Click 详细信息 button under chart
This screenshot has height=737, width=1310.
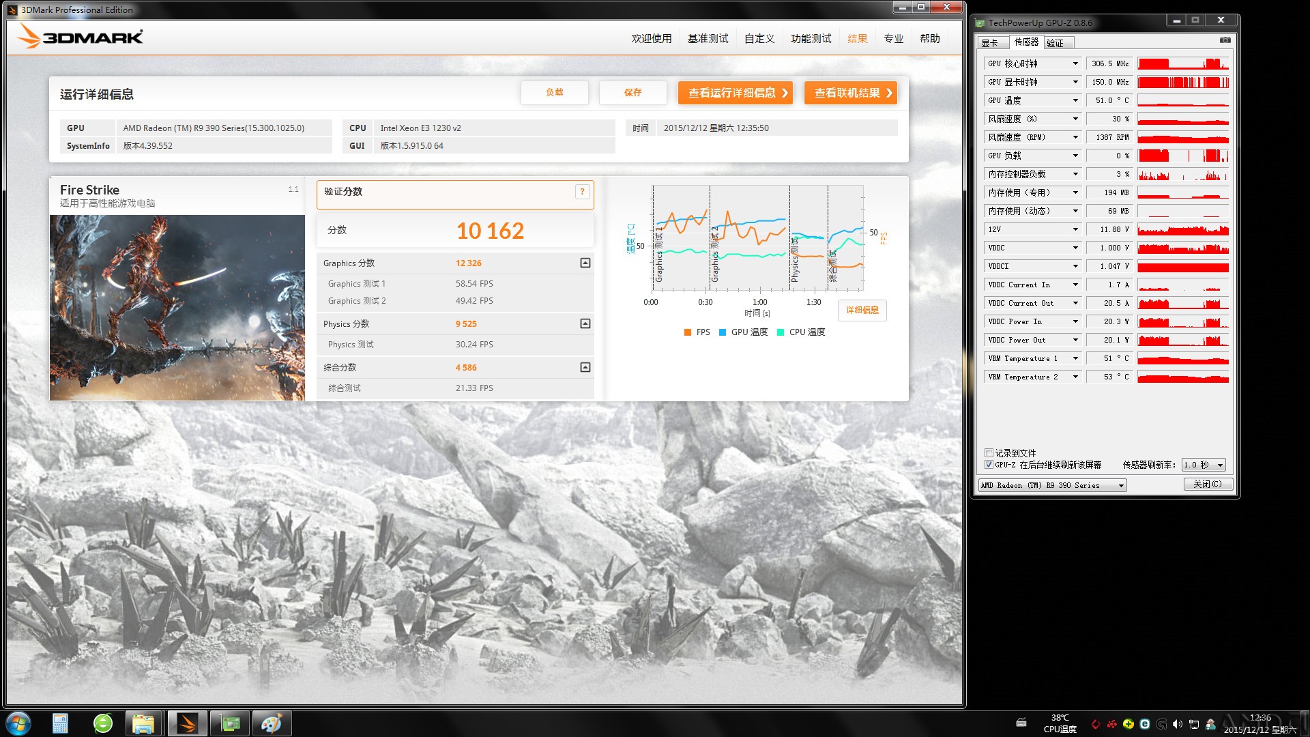pyautogui.click(x=862, y=310)
